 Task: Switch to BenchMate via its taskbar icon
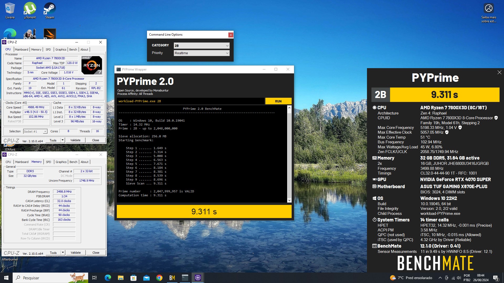172,278
